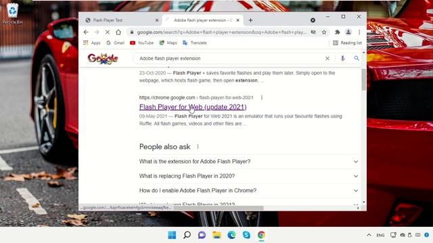Submit search with the magnifier icon
The height and width of the screenshot is (243, 433).
357,59
